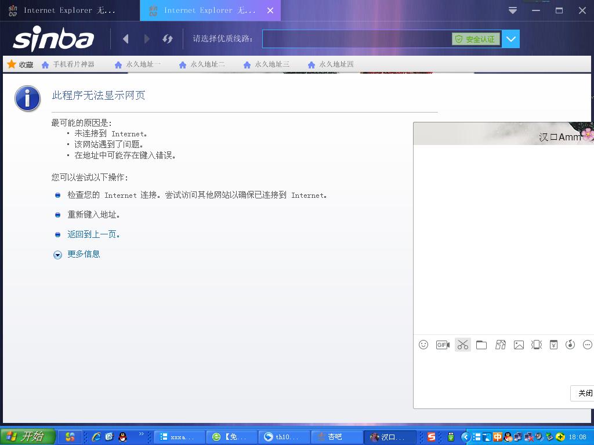Open the emoji picker in chat window

pyautogui.click(x=423, y=345)
